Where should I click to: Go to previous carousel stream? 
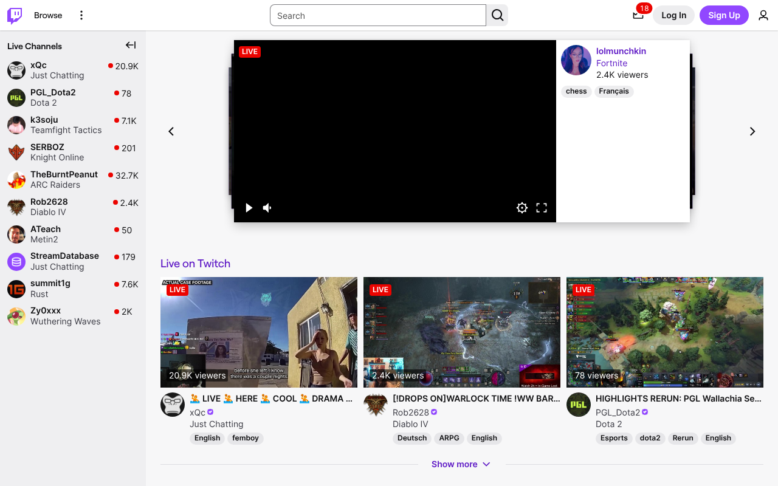(x=171, y=131)
